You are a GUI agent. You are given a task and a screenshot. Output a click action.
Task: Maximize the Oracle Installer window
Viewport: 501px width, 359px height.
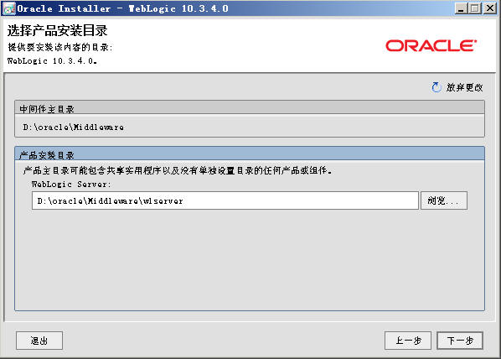(475, 8)
